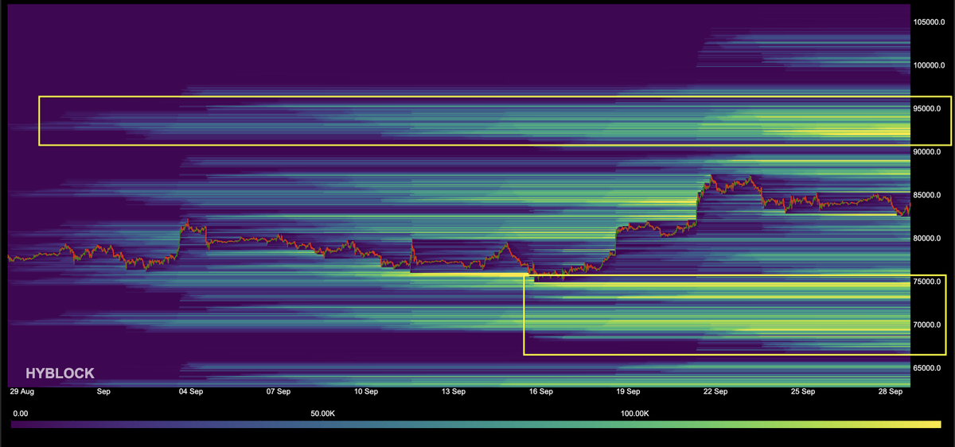Click the 0.00 color scale label

pos(21,414)
